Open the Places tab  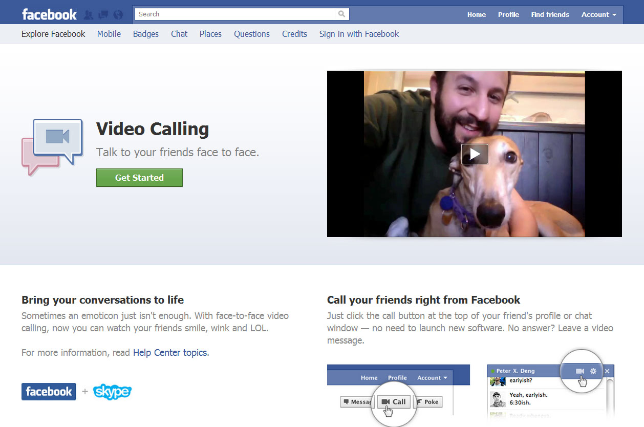pyautogui.click(x=210, y=34)
